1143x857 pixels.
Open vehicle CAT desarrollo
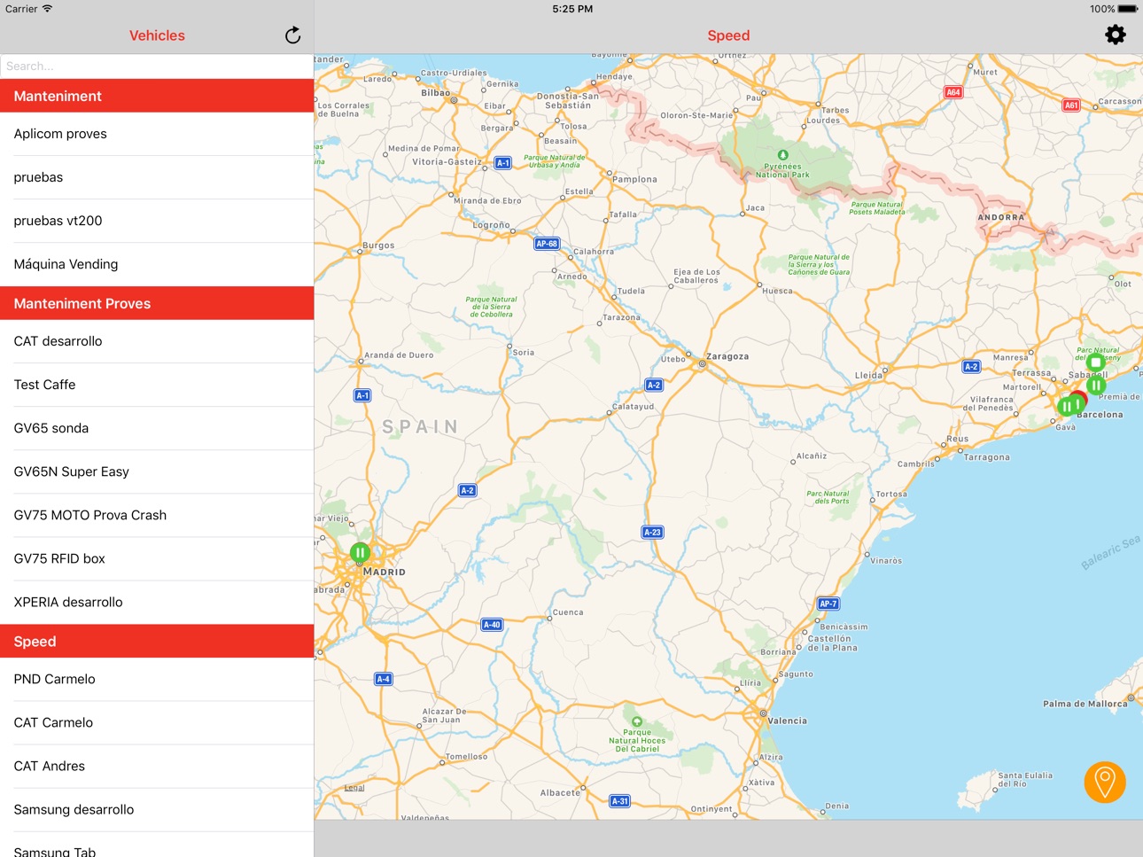157,341
